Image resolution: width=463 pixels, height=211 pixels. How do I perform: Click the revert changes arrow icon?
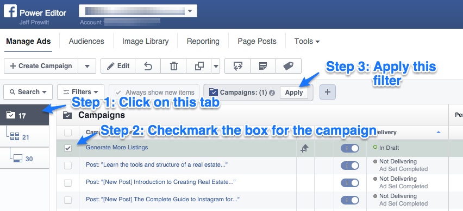click(x=148, y=66)
